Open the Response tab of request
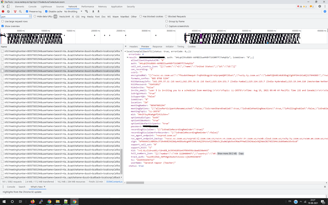328x205 pixels. point(157,47)
